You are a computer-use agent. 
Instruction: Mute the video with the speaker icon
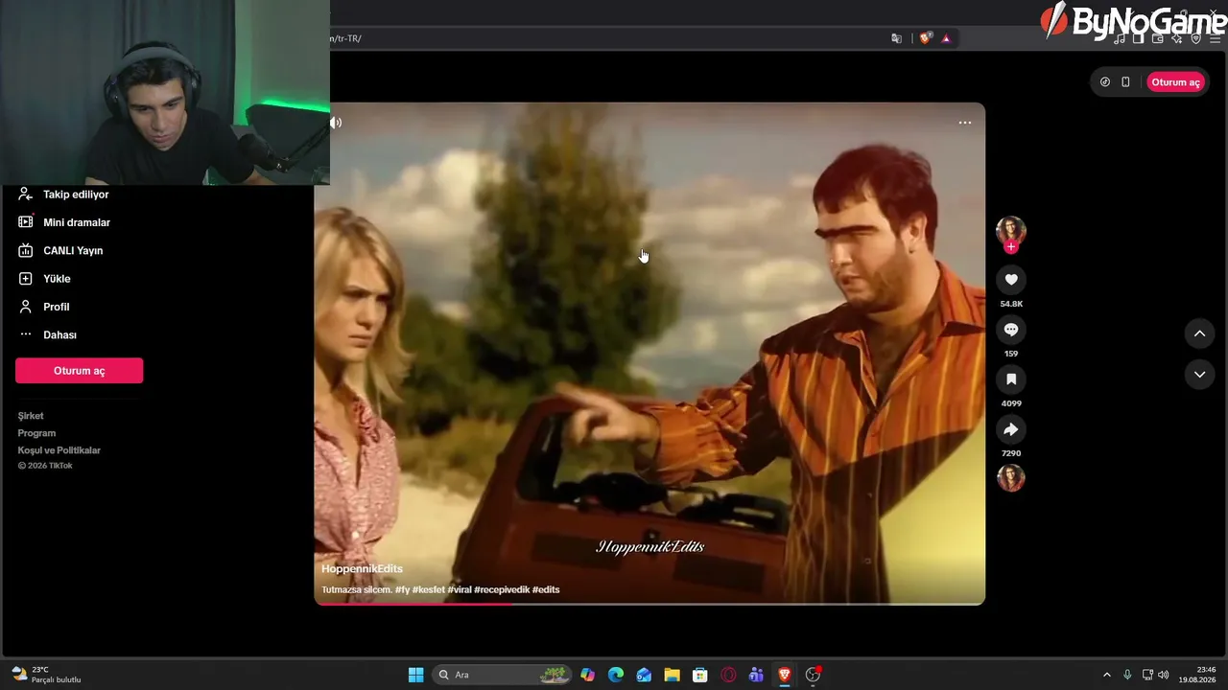click(x=336, y=123)
